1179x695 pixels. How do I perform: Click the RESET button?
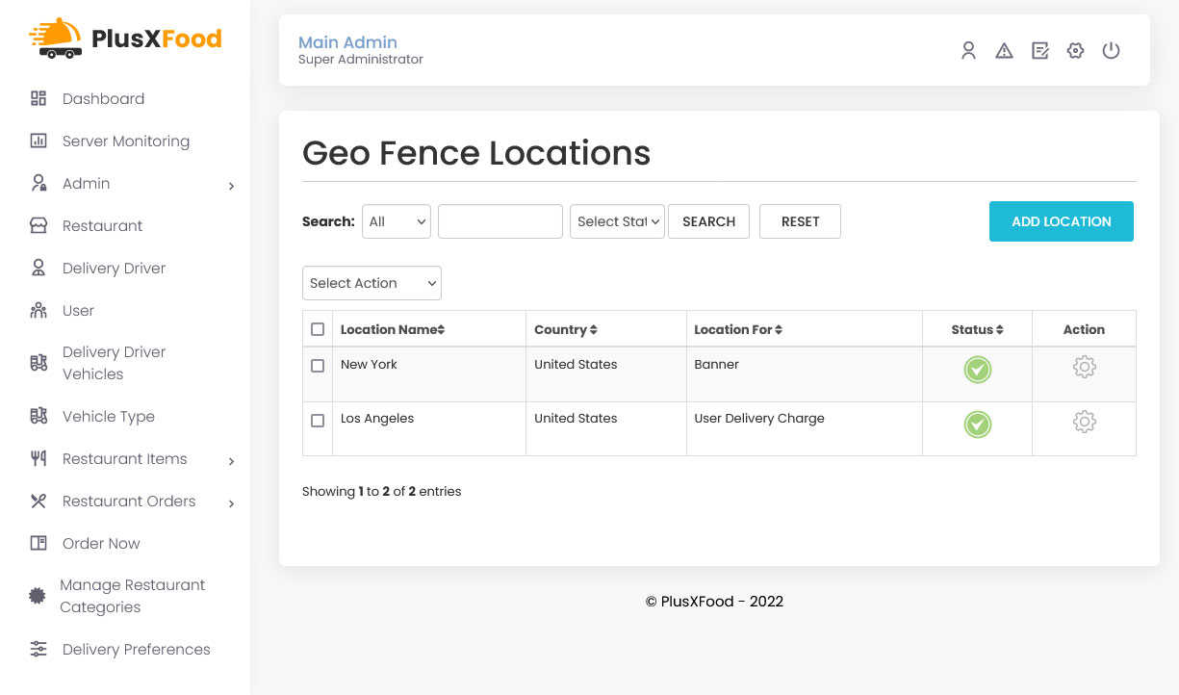click(800, 221)
